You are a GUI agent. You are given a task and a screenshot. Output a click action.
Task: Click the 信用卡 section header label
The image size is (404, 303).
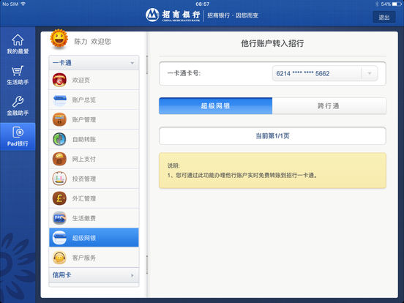point(61,275)
